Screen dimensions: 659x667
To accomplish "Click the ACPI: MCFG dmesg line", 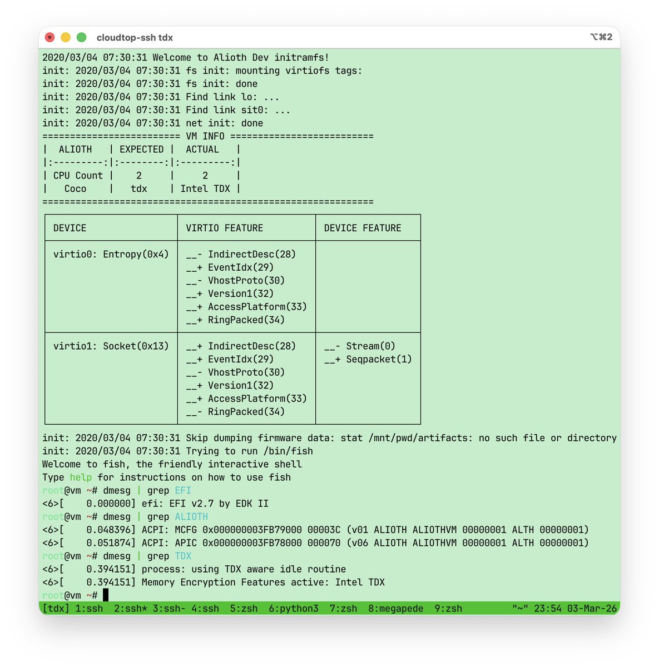I will tap(315, 530).
